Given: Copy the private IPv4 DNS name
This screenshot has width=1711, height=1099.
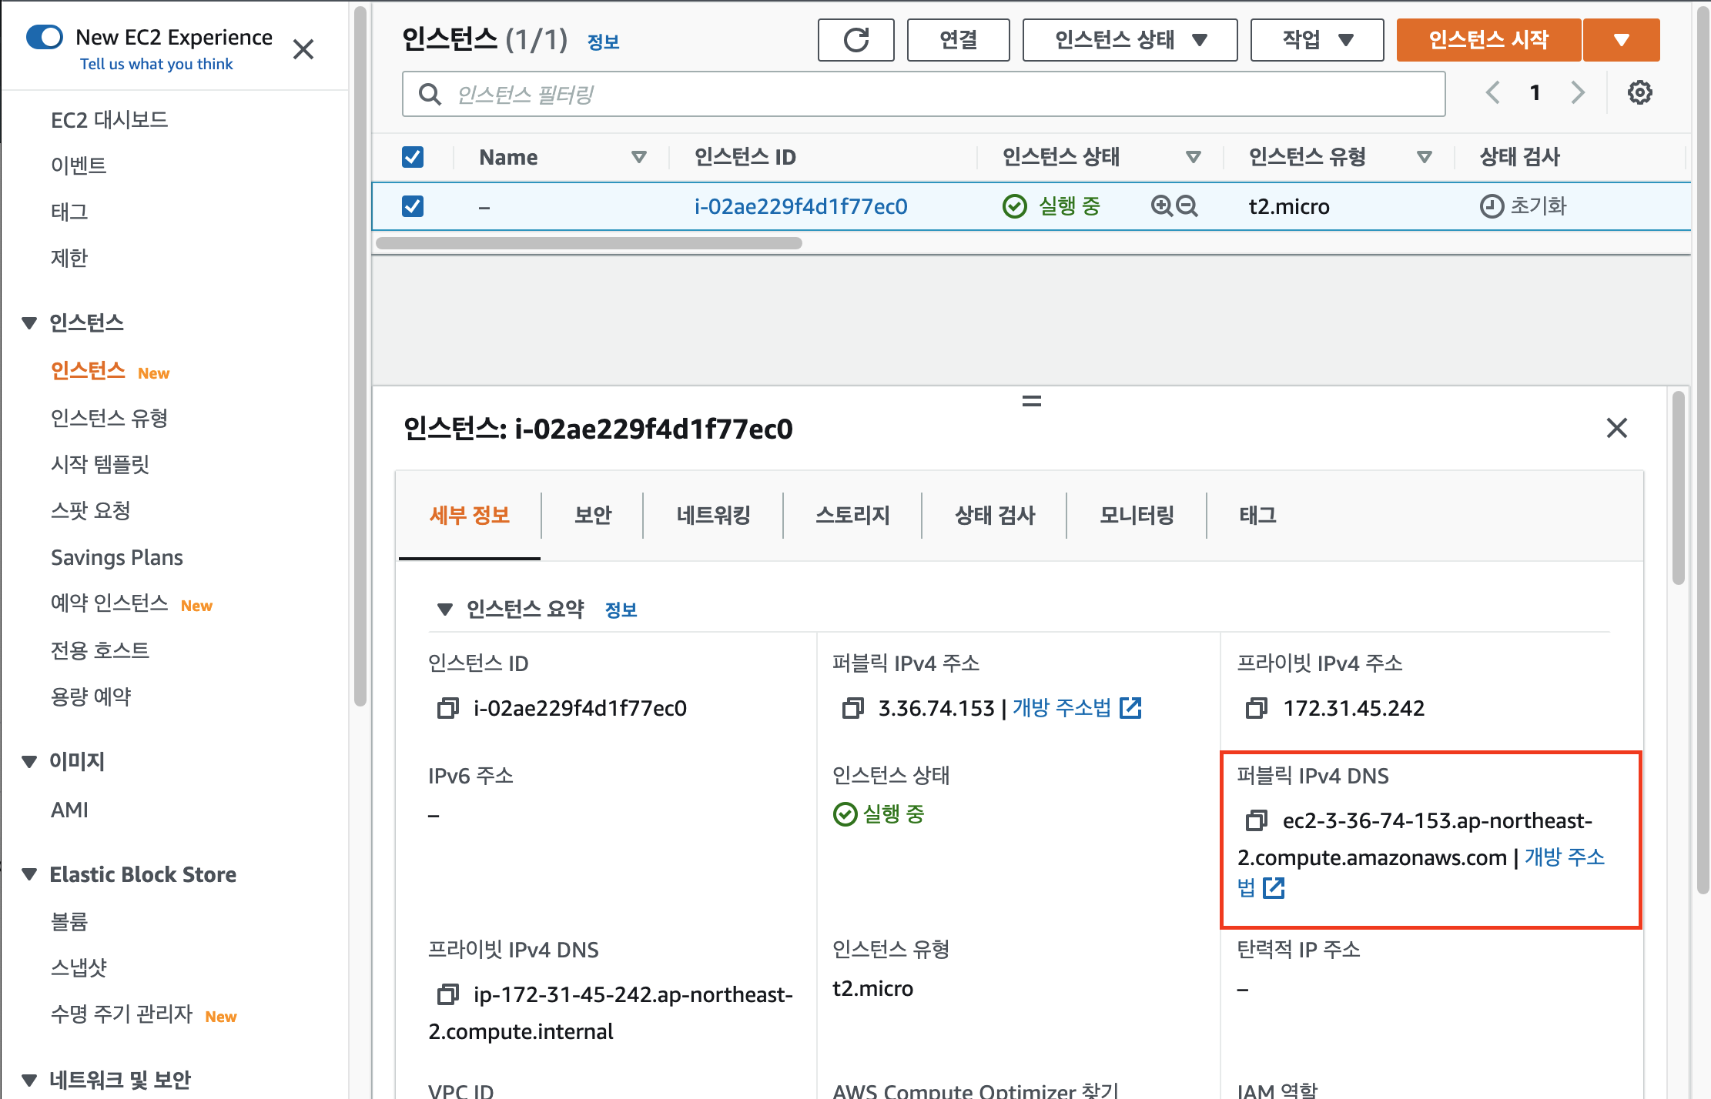Looking at the screenshot, I should pos(447,994).
